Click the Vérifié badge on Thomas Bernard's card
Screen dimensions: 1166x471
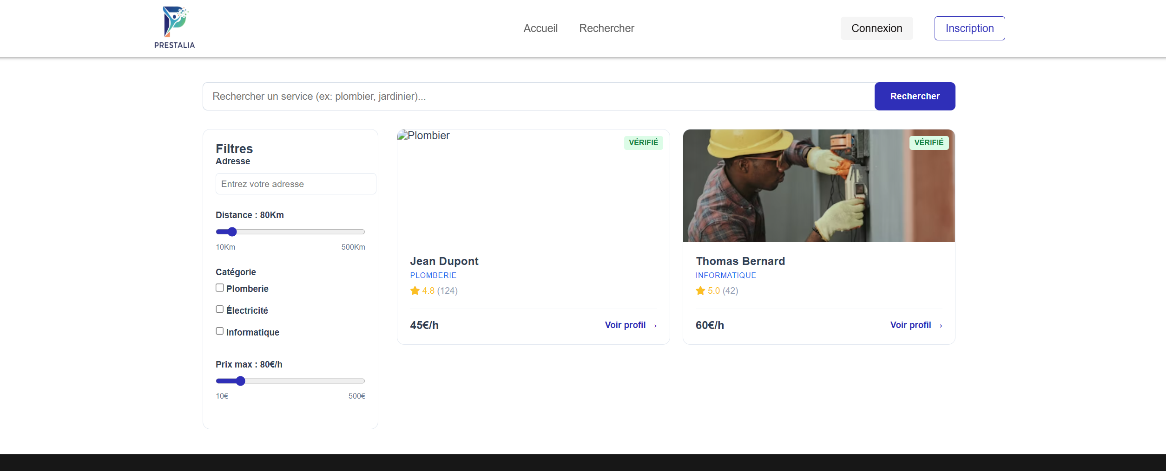coord(929,143)
